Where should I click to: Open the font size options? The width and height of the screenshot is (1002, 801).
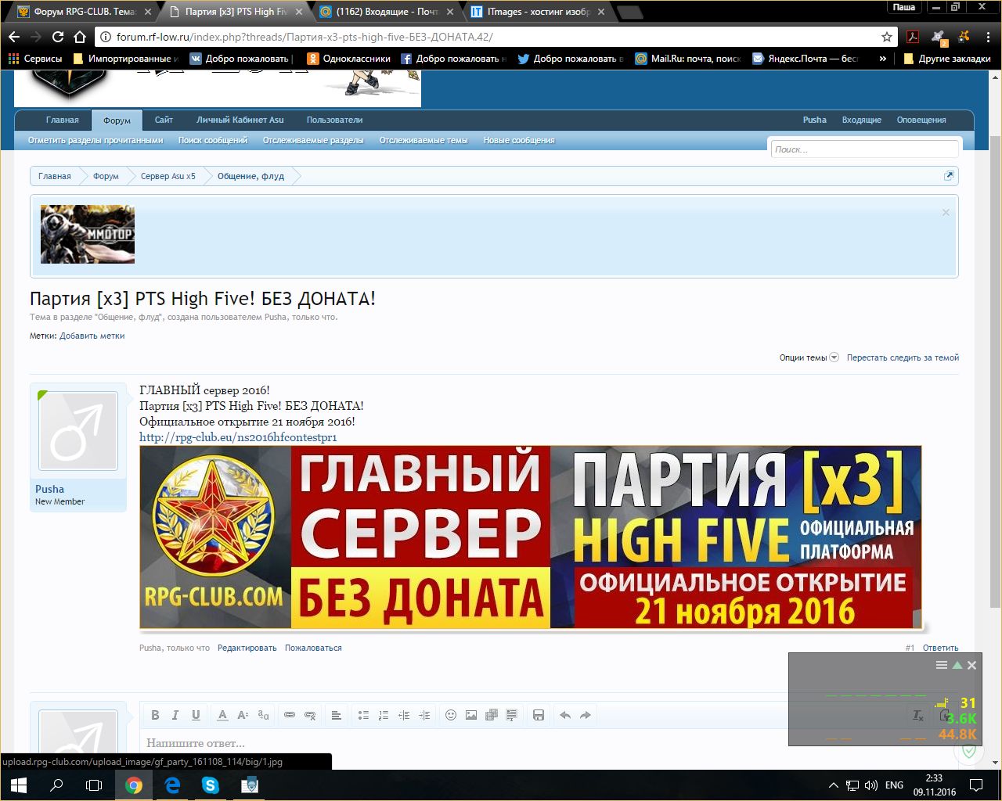(243, 715)
